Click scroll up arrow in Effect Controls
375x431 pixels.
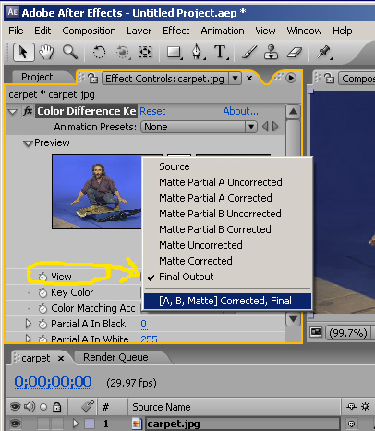click(x=293, y=111)
